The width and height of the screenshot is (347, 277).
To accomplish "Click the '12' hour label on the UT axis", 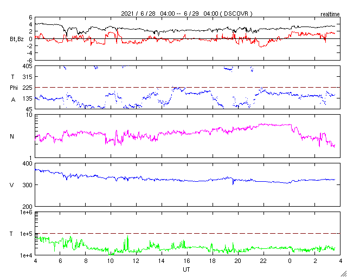I will [136, 261].
